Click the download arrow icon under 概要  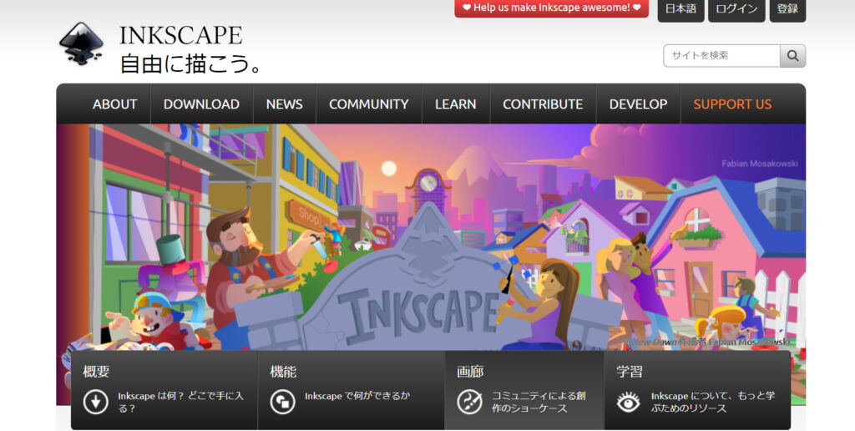[95, 402]
